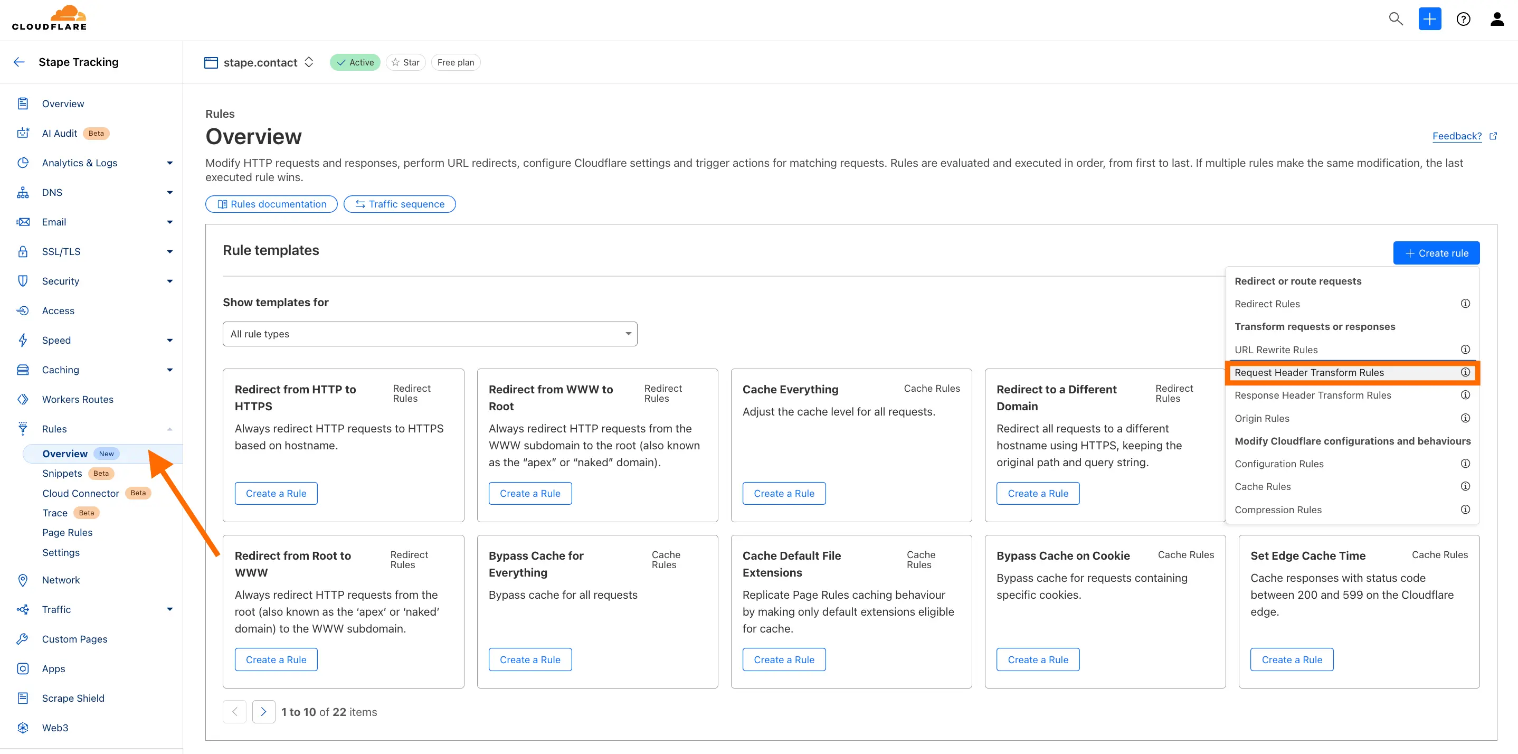Click the SSL/TLS lock icon
Screen dimensions: 1518x754
(x=23, y=252)
